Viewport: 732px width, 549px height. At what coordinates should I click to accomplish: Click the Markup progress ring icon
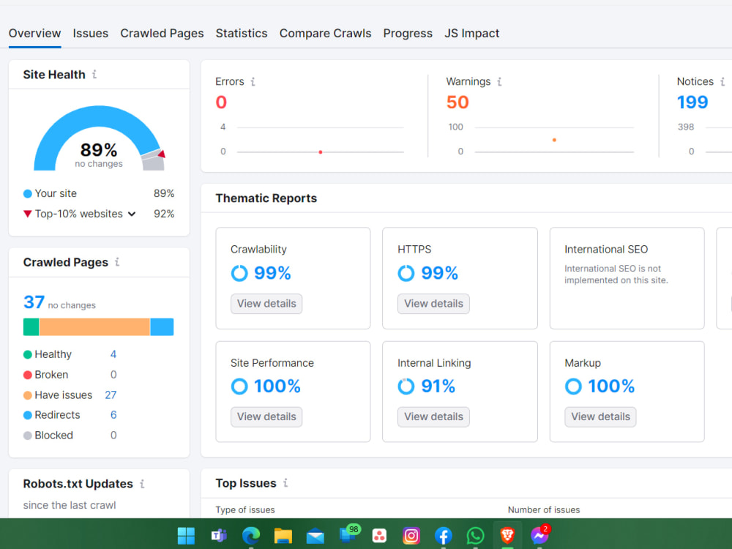(573, 386)
